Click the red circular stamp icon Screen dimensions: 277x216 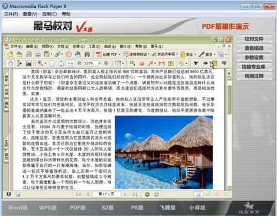[x=69, y=54]
